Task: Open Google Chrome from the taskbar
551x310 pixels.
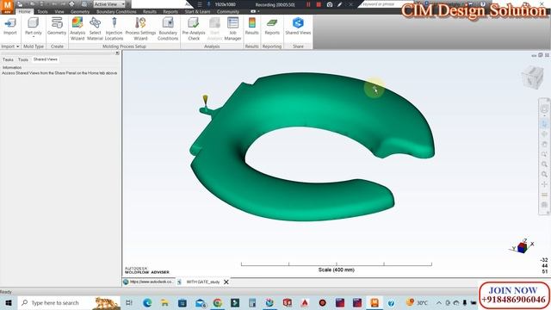Action: 218,302
